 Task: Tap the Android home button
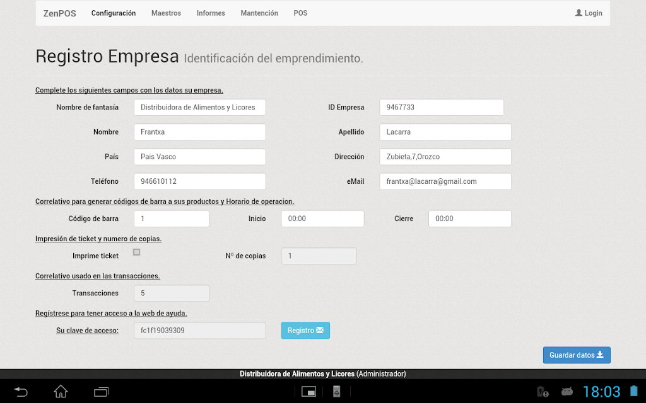[61, 391]
